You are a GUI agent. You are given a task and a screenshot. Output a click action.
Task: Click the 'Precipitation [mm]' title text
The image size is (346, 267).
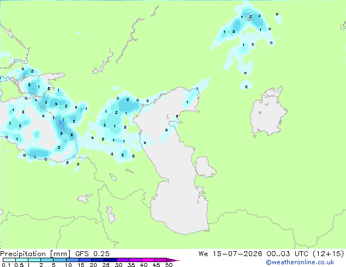coord(35,254)
